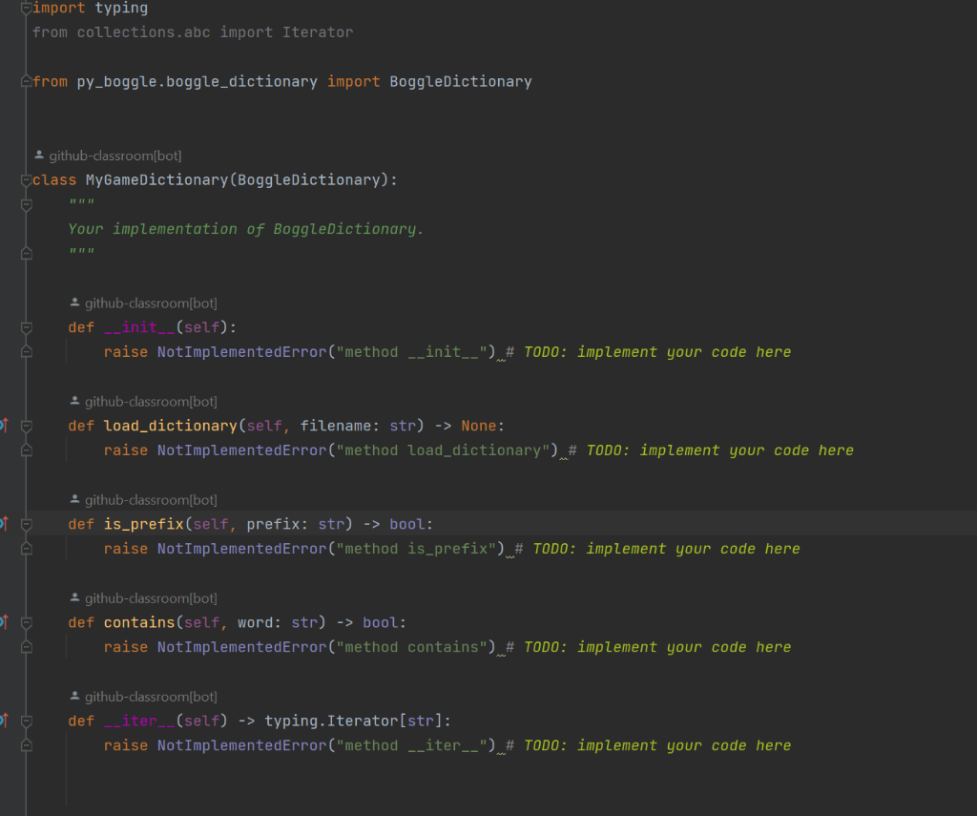Click the 'contains' name in its def line
The image size is (977, 816).
pyautogui.click(x=139, y=623)
